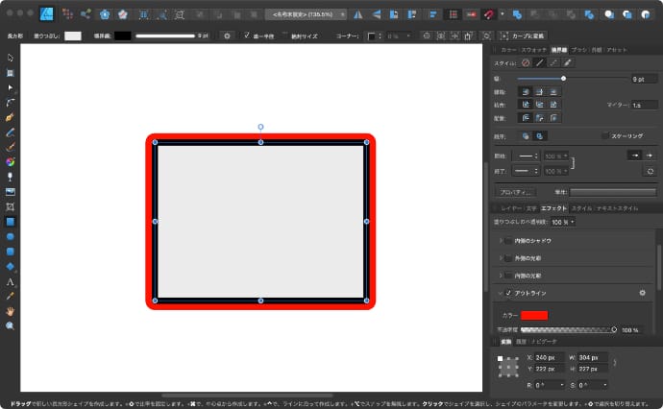
Task: Select the Artistic Text tool
Action: 10,282
